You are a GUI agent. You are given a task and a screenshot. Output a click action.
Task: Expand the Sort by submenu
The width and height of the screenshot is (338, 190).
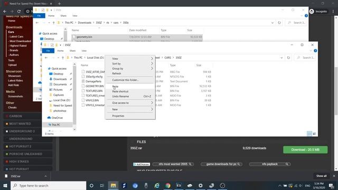click(152, 63)
